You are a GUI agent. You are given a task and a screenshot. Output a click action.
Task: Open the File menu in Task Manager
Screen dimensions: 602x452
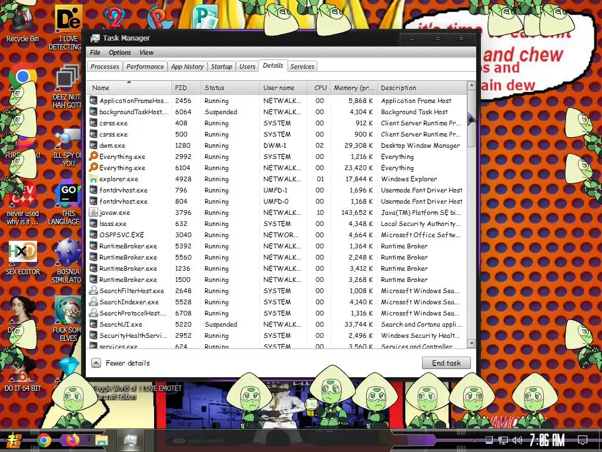coord(95,52)
